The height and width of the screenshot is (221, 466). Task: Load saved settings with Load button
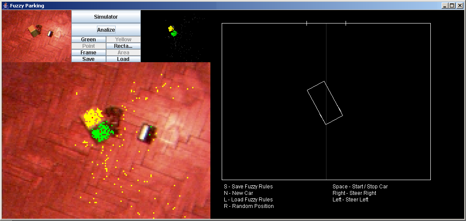tap(123, 59)
